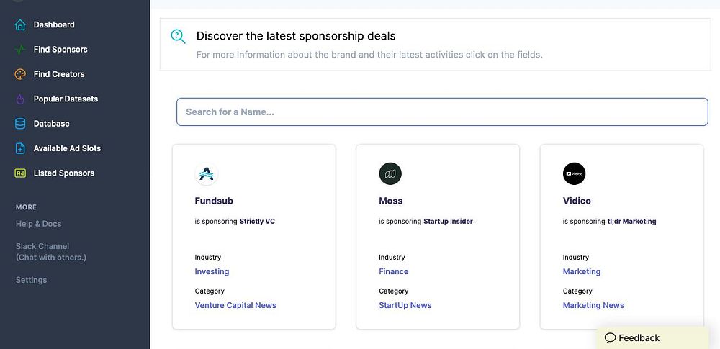Viewport: 720px width, 349px height.
Task: Open the StartUp News category link
Action: pyautogui.click(x=405, y=305)
